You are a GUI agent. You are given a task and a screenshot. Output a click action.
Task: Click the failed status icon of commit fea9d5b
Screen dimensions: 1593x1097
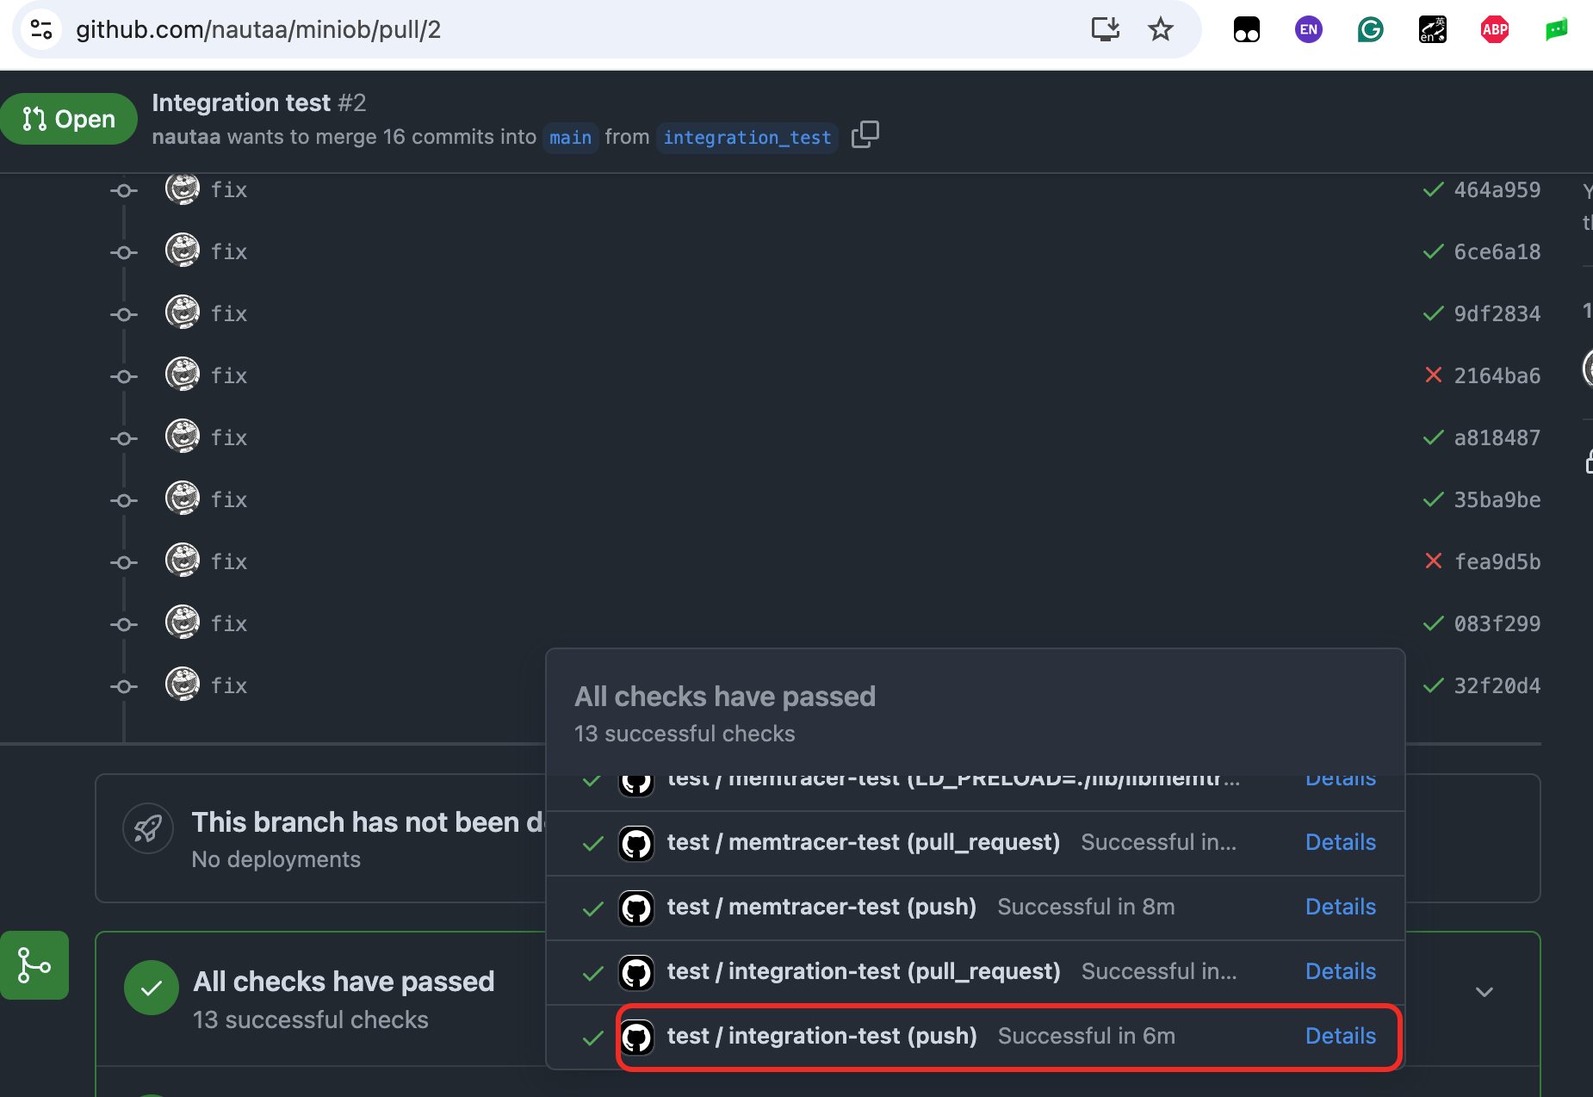click(x=1433, y=561)
